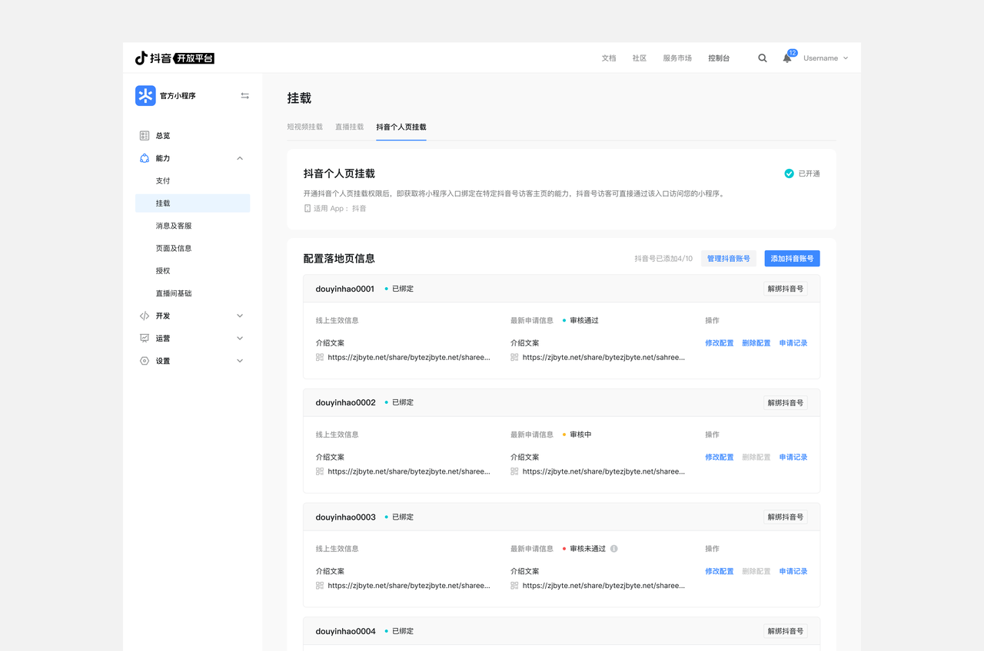Click 申请记录 for douyinhao0002
This screenshot has width=984, height=651.
(793, 458)
